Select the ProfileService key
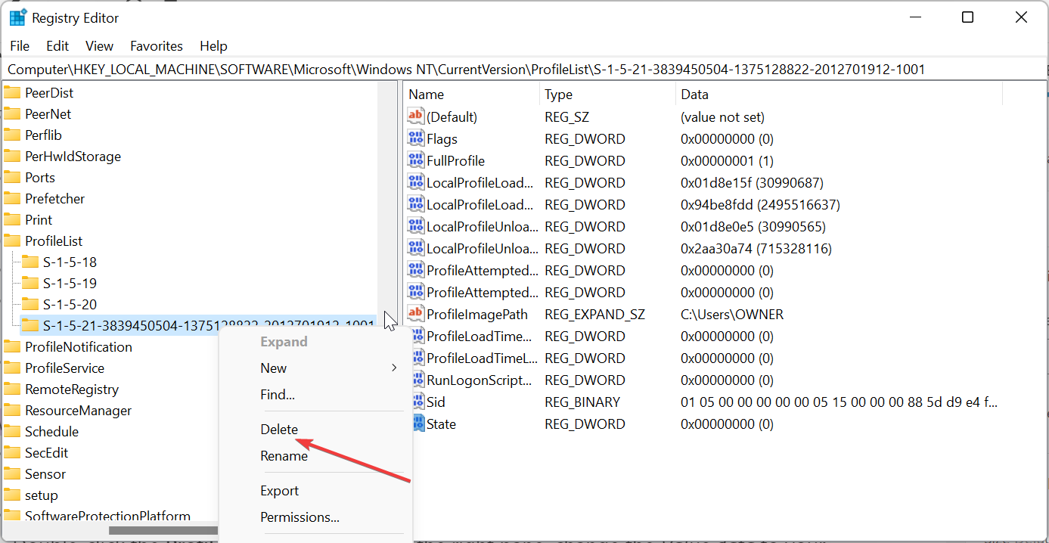The image size is (1049, 543). (64, 368)
